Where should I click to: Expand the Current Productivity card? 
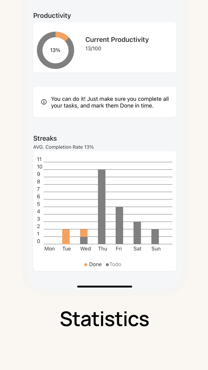[x=105, y=48]
